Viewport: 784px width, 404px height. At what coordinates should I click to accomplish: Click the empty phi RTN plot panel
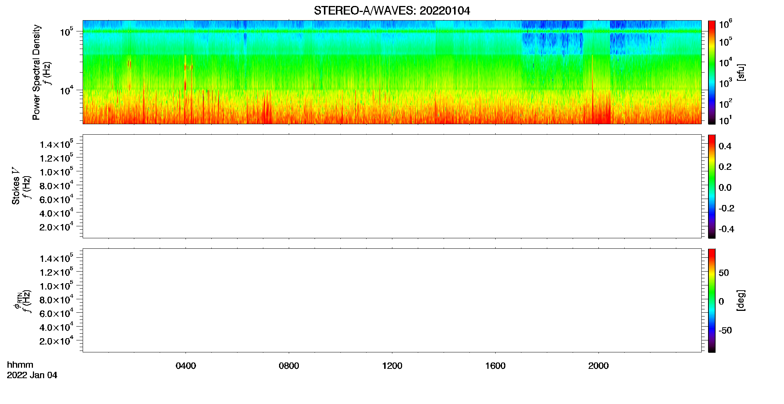tap(392, 300)
